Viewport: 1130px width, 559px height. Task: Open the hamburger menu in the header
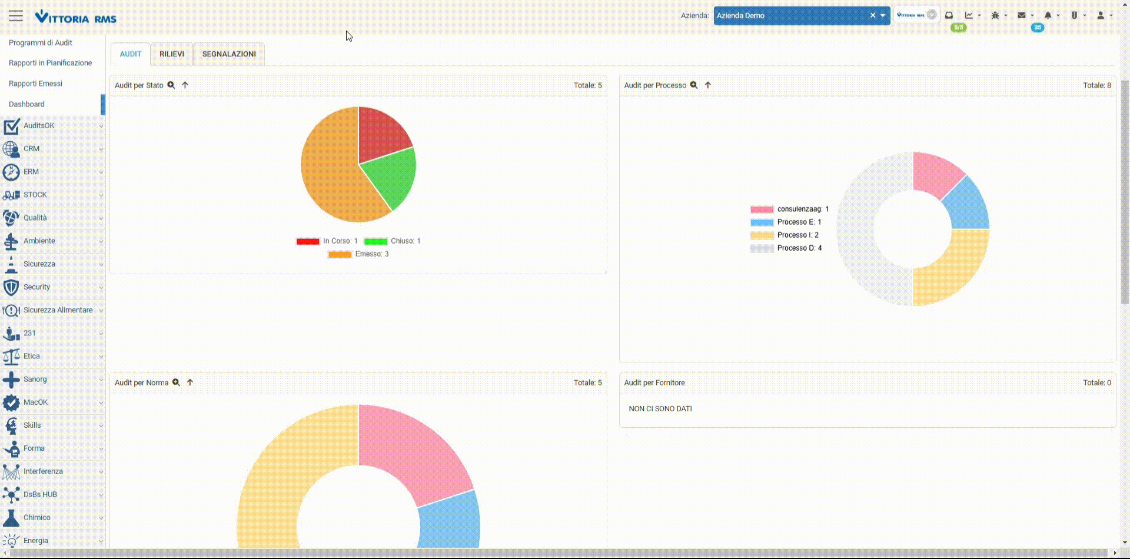[16, 16]
